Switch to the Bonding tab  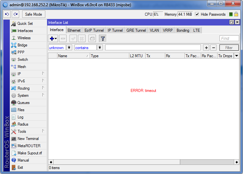click(183, 30)
